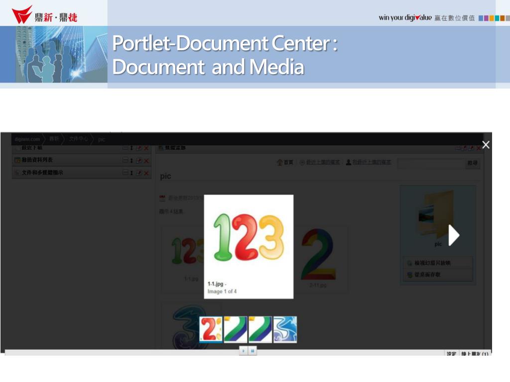Viewport: 510px width, 382px height.
Task: Click digiwin.com breadcrumb link
Action: coord(27,139)
